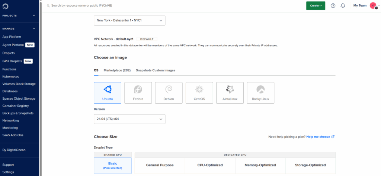Select the Basic shared CPU plan
This screenshot has width=381, height=176.
[112, 166]
